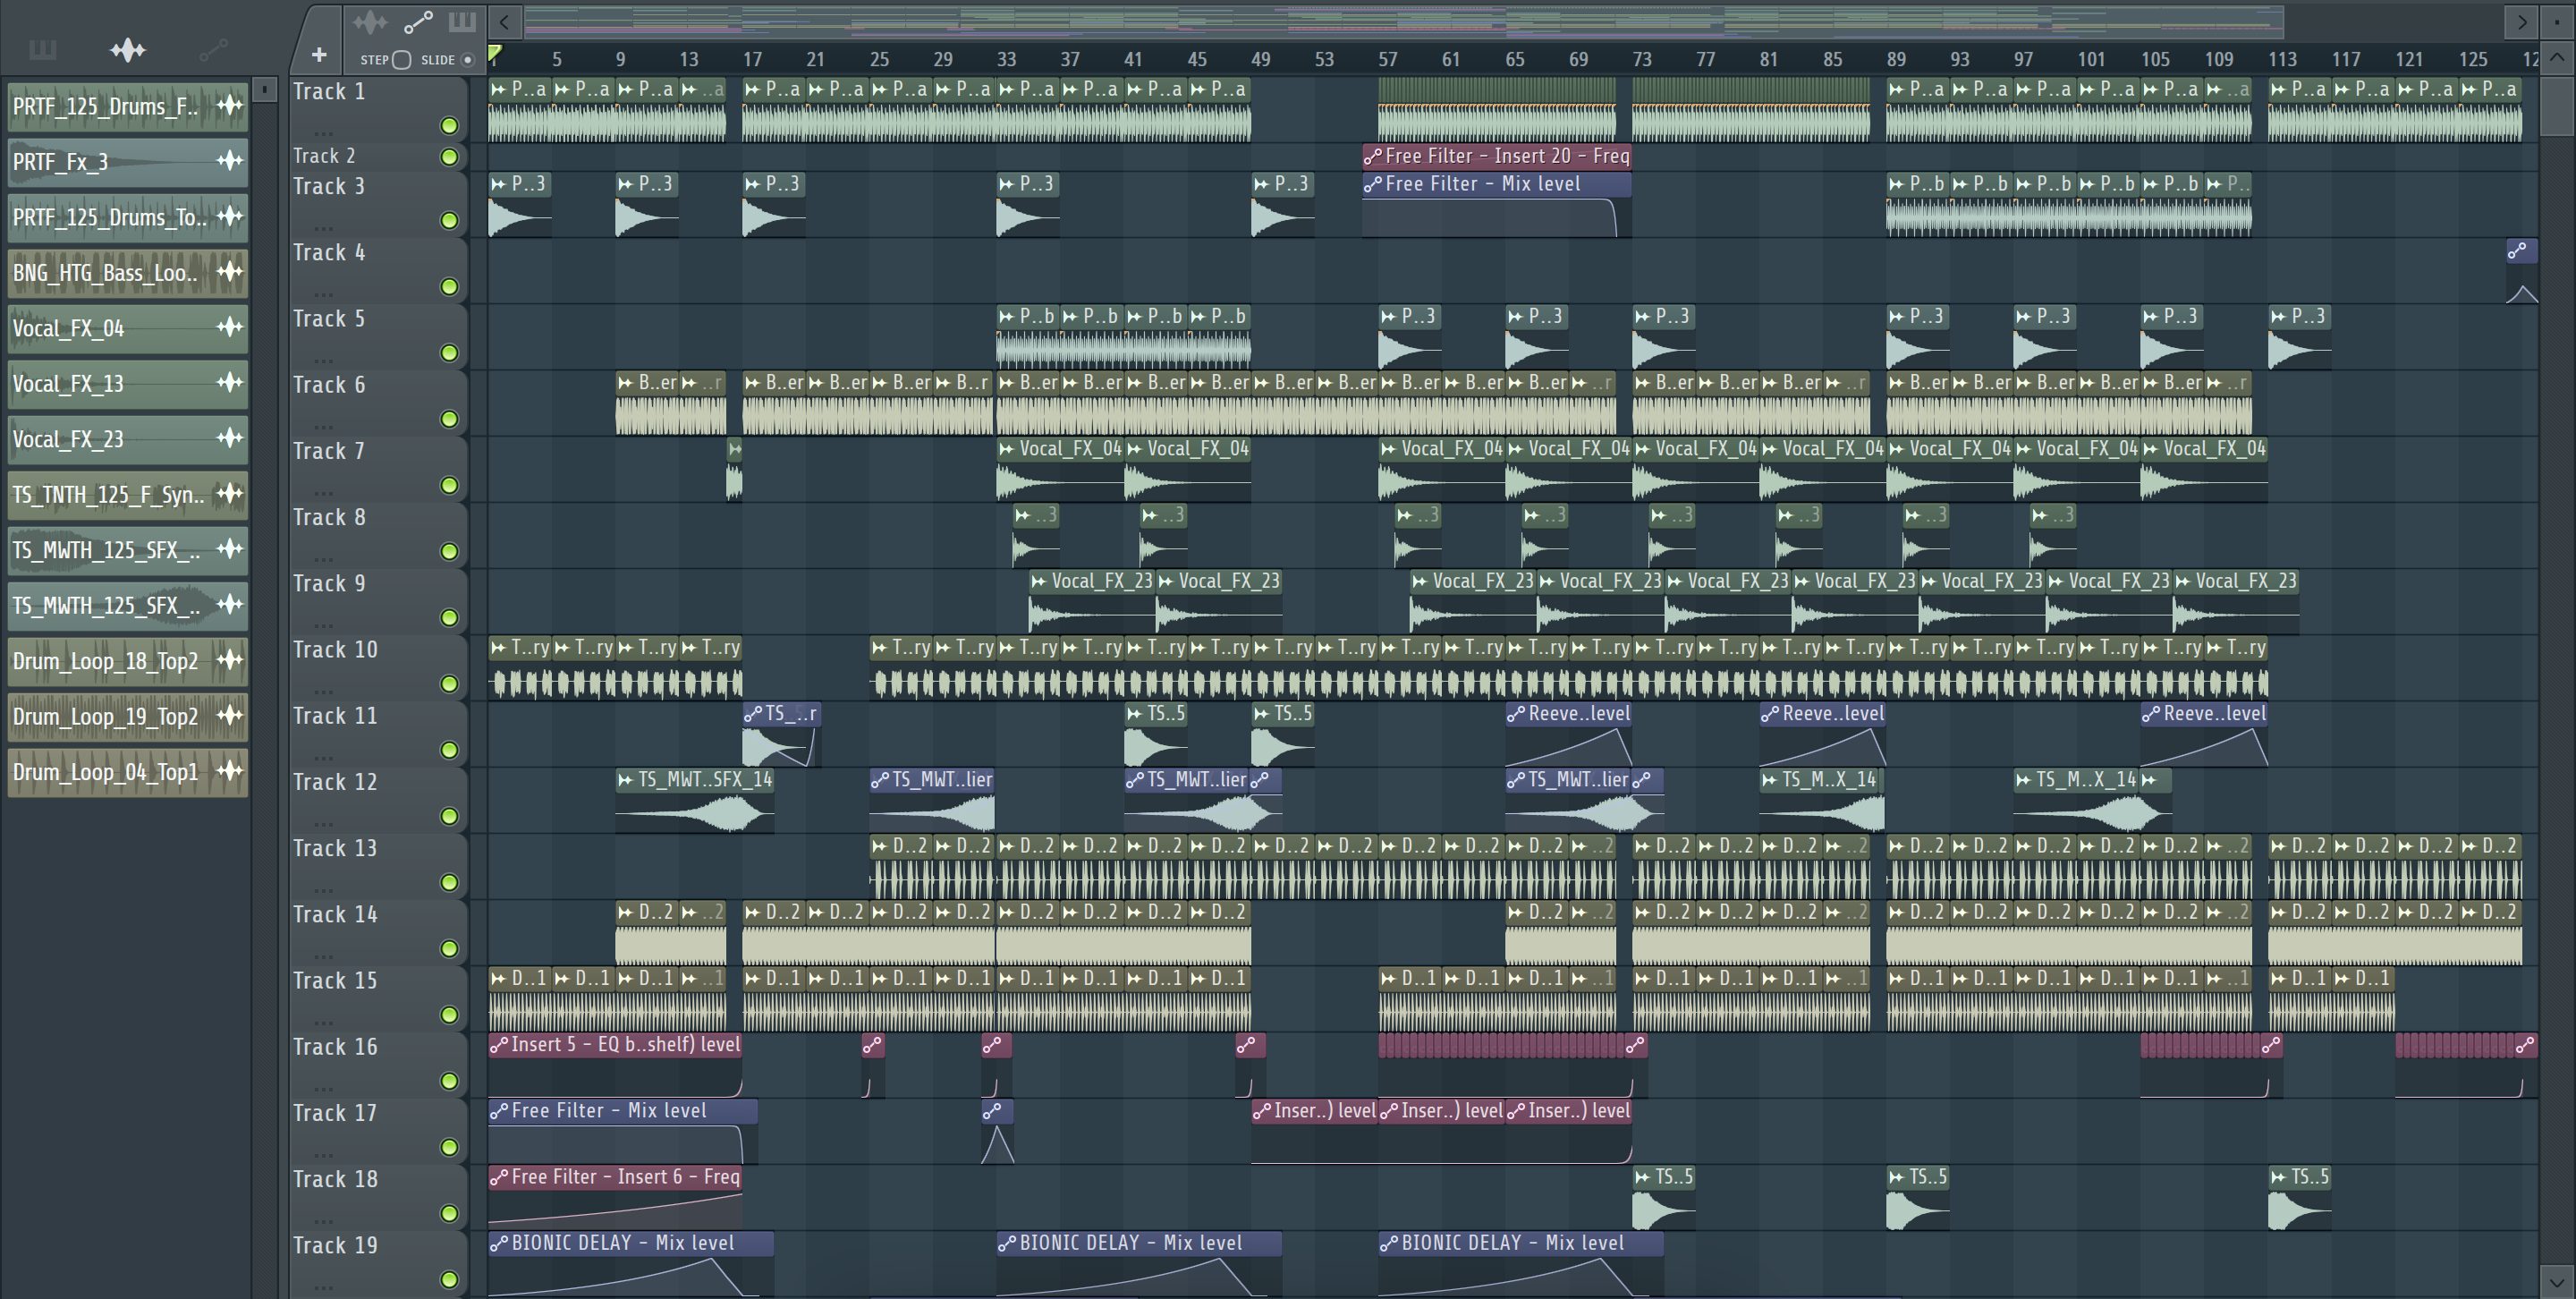Open clip menu icon of Insert 5 - EQ clip
The height and width of the screenshot is (1299, 2576).
point(498,1045)
